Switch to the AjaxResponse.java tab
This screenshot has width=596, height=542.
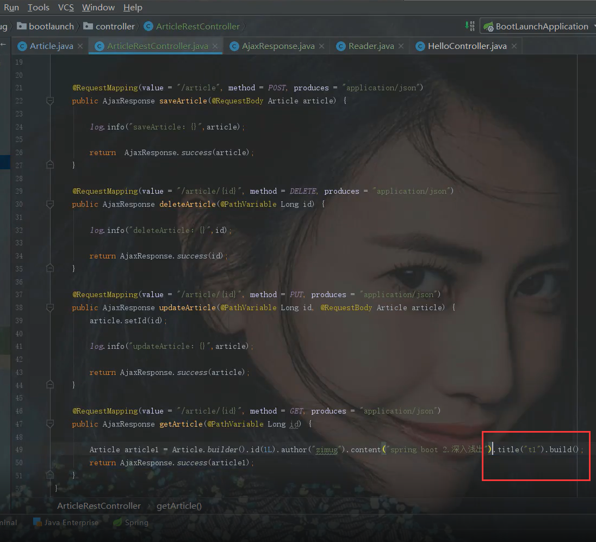(x=278, y=46)
